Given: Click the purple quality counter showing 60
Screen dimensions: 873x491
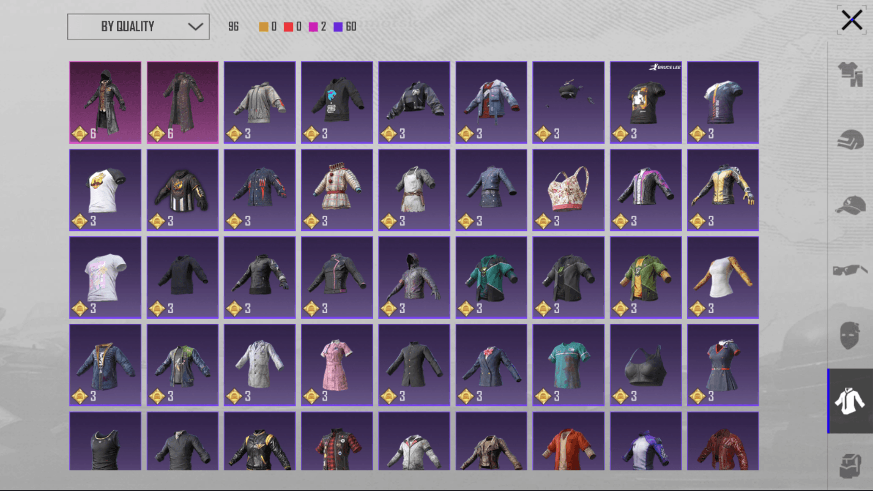Looking at the screenshot, I should click(345, 27).
